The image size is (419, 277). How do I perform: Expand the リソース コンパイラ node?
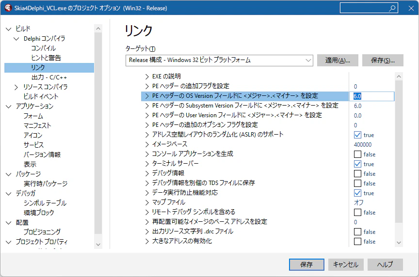coord(16,87)
